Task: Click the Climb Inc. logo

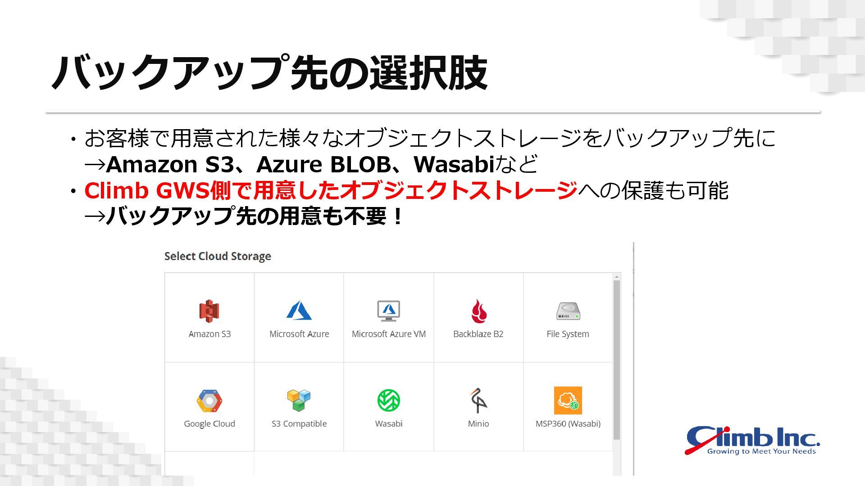Action: click(752, 441)
